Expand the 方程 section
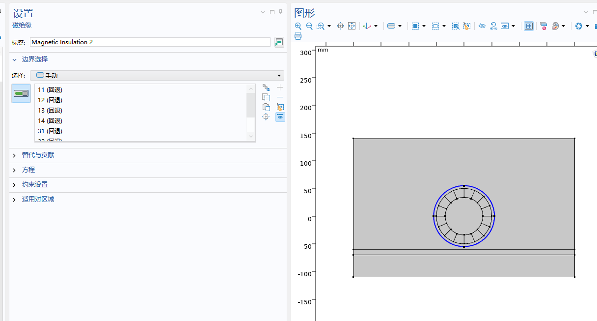This screenshot has width=597, height=321. [x=14, y=170]
